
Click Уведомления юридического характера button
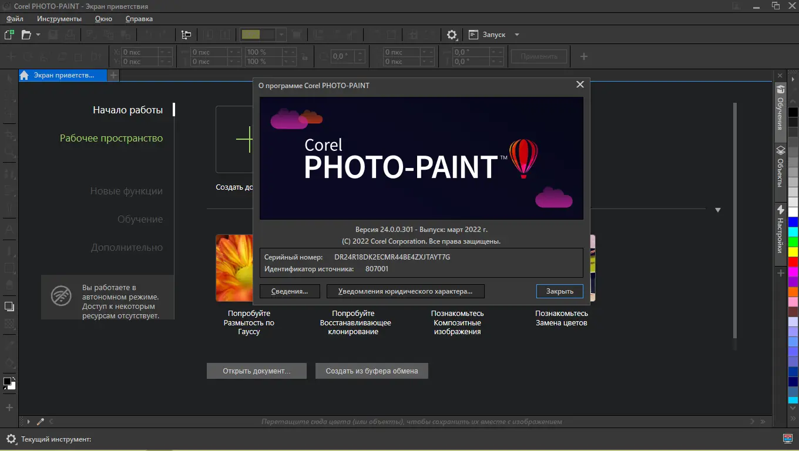406,291
